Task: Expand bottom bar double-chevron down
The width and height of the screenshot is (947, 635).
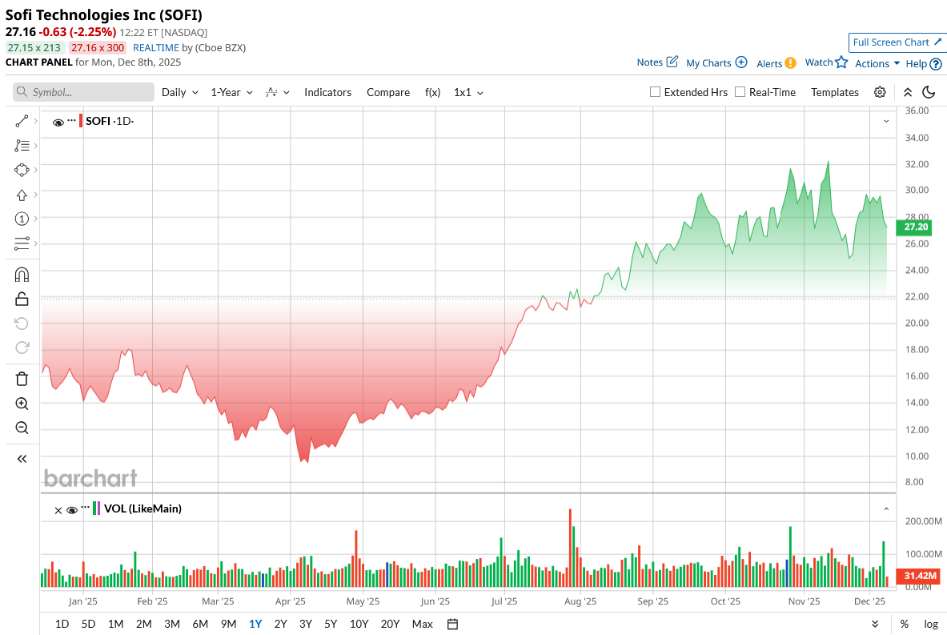Action: coord(875,624)
